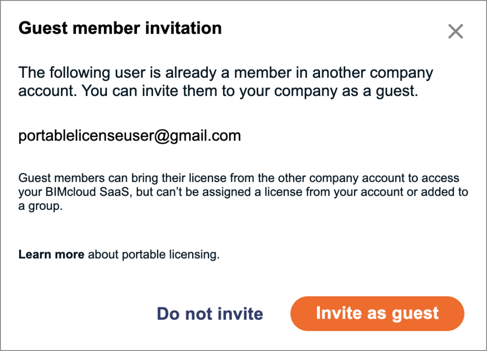
Task: Close the Guest member invitation dialog
Action: point(455,32)
